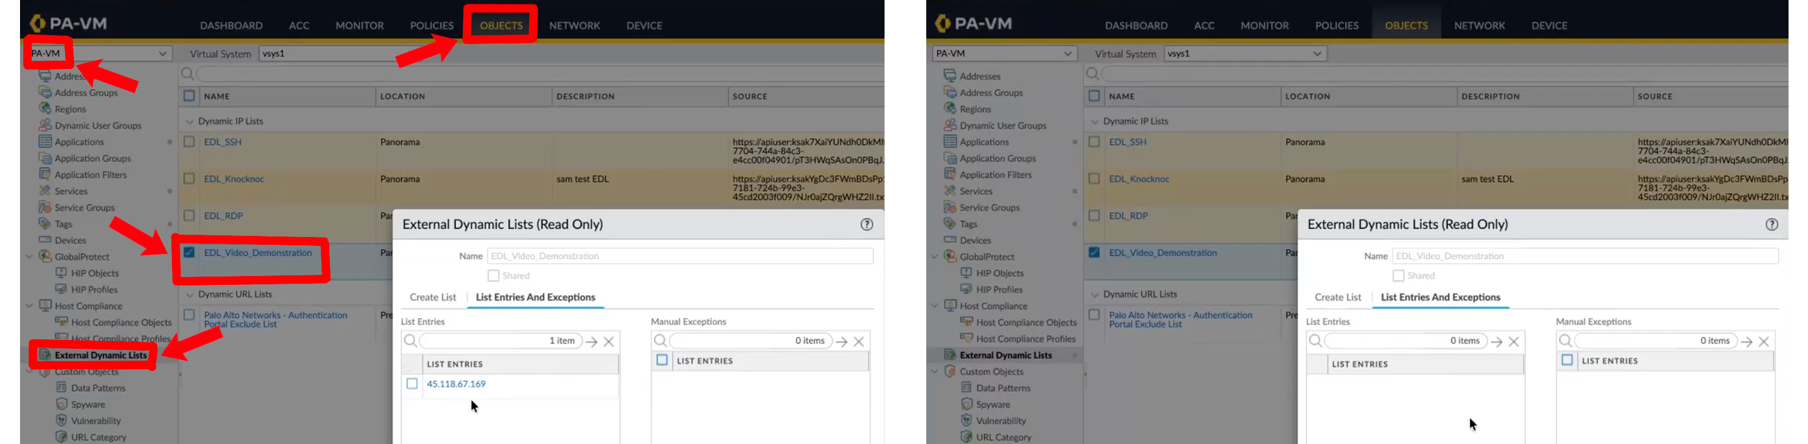This screenshot has height=444, width=1808.
Task: Click the clear X icon next to 1 item
Action: pyautogui.click(x=609, y=342)
